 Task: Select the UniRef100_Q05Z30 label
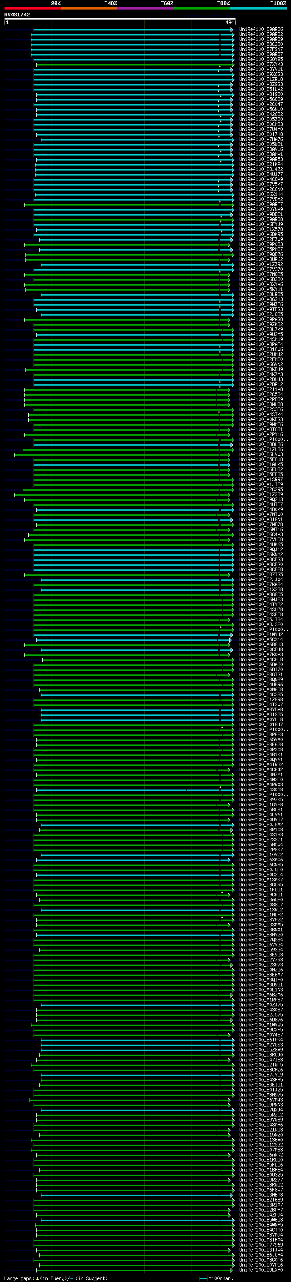coord(261,120)
